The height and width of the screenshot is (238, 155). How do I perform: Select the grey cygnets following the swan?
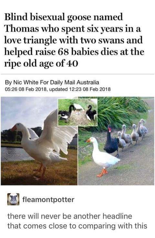tap(132, 134)
